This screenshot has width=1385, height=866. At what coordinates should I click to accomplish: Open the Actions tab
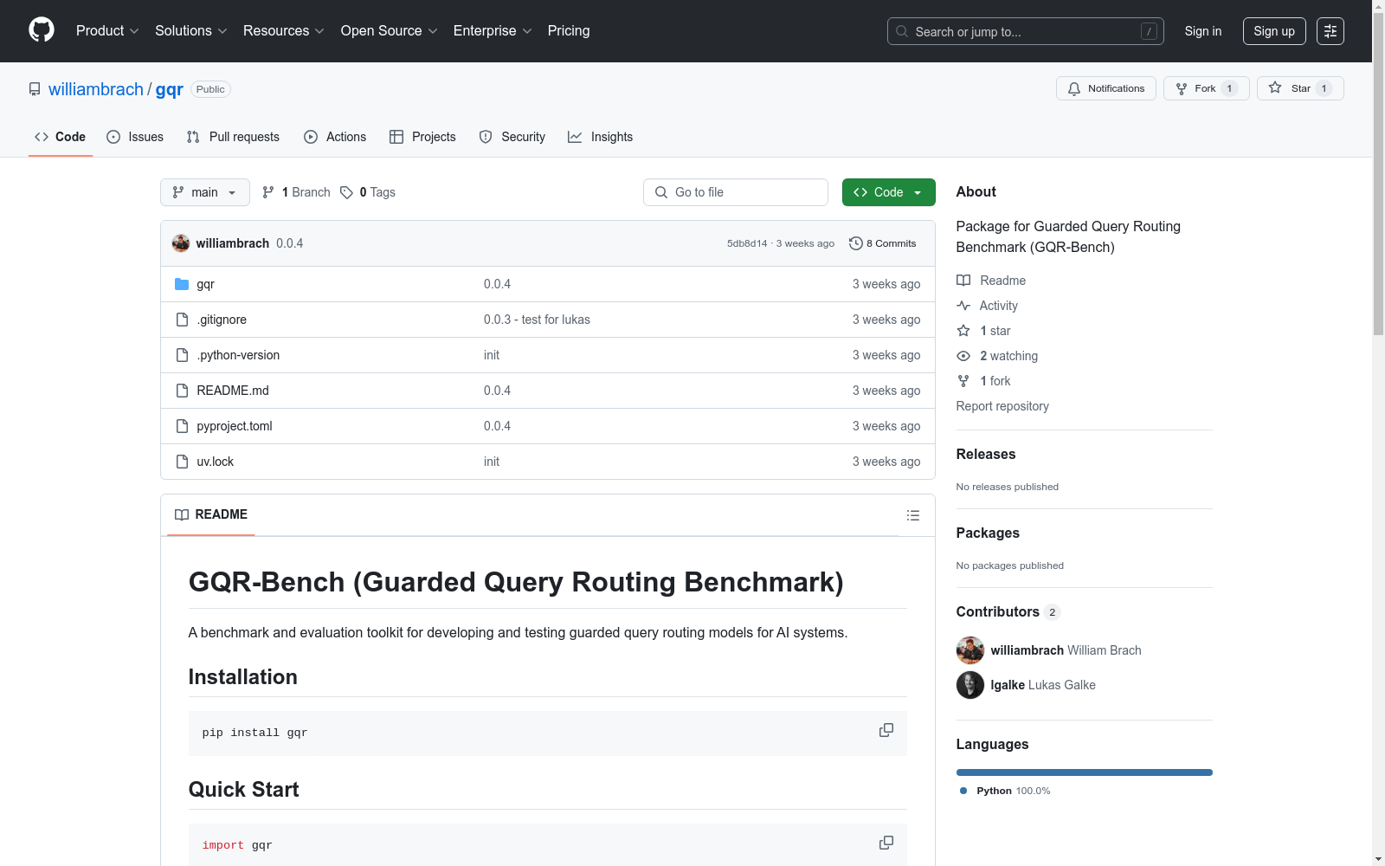coord(336,137)
